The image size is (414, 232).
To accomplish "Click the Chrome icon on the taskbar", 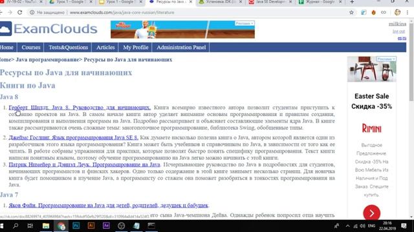I will 61,226.
